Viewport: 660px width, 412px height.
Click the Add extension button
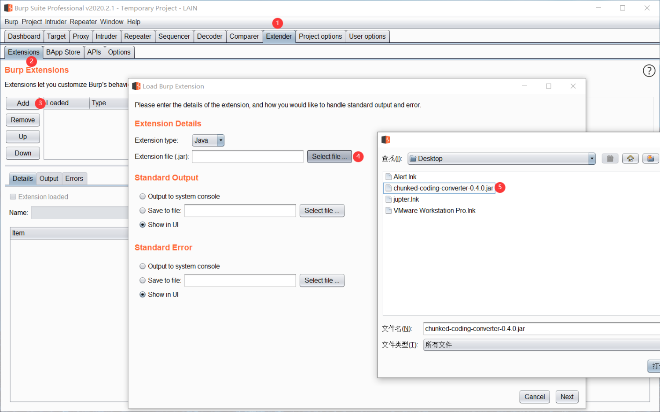point(23,103)
